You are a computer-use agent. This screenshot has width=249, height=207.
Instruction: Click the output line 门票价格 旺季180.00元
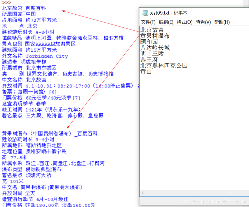[x=48, y=205]
